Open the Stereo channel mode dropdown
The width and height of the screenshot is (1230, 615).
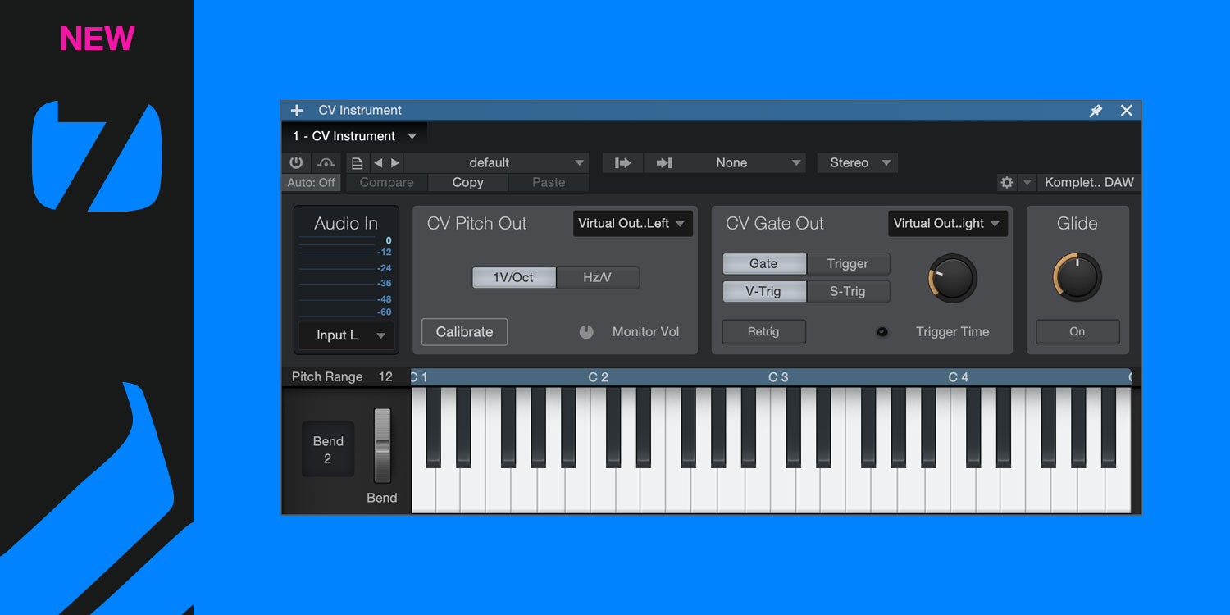tap(858, 163)
